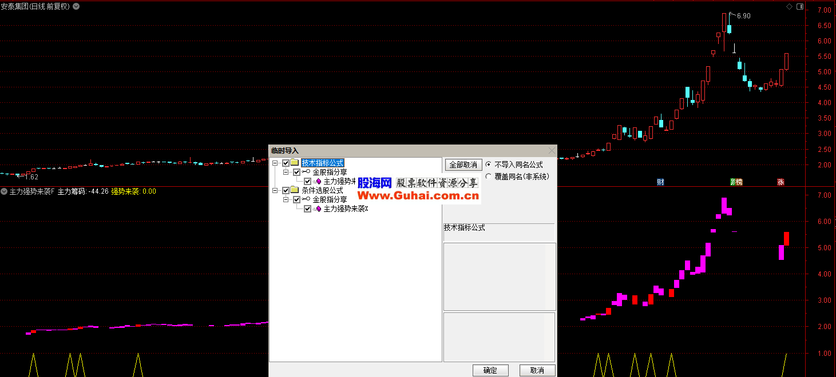Uncheck 金股指分享 checkbox under 技术指标公式
The height and width of the screenshot is (377, 836).
(296, 172)
